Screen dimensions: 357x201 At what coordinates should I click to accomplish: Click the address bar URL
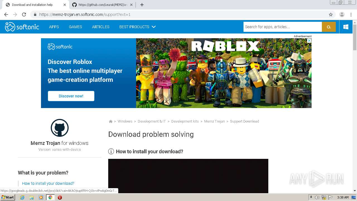pyautogui.click(x=85, y=15)
